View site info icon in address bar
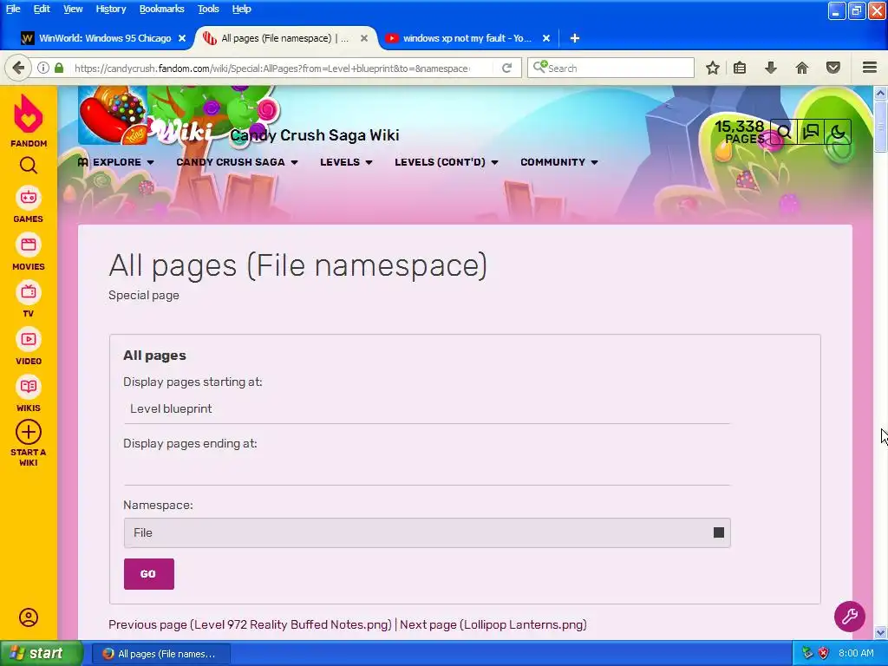 tap(43, 68)
